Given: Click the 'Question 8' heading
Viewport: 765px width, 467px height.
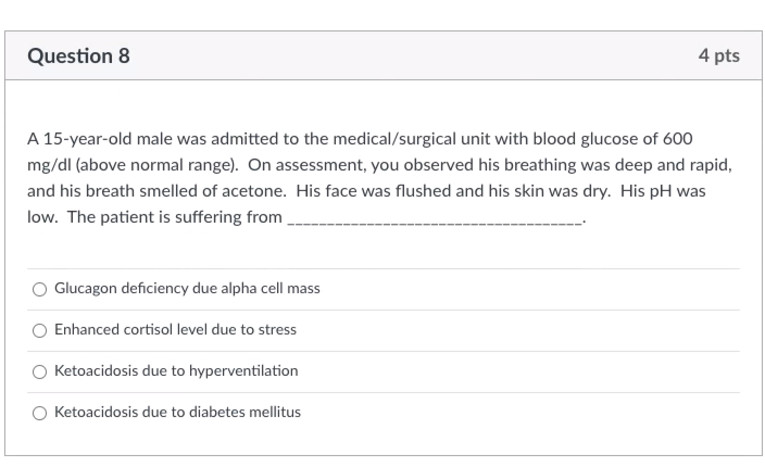Looking at the screenshot, I should [79, 56].
